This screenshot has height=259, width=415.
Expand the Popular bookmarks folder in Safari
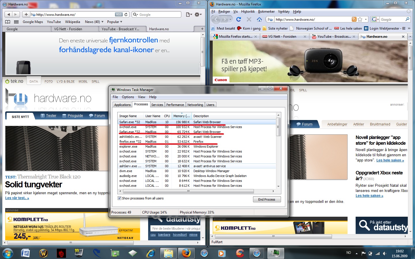pos(115,22)
